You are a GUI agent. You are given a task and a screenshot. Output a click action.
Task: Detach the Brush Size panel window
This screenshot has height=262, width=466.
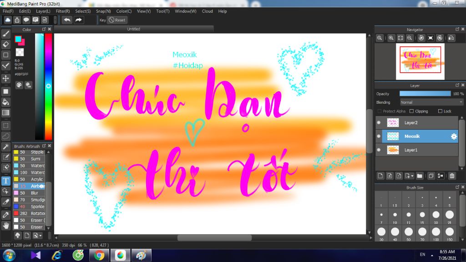pyautogui.click(x=457, y=187)
